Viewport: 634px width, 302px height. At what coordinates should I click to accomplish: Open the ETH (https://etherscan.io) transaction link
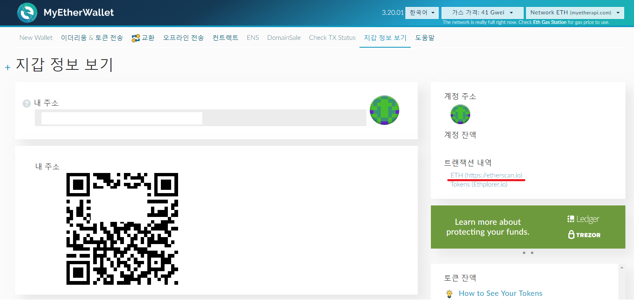tap(486, 175)
